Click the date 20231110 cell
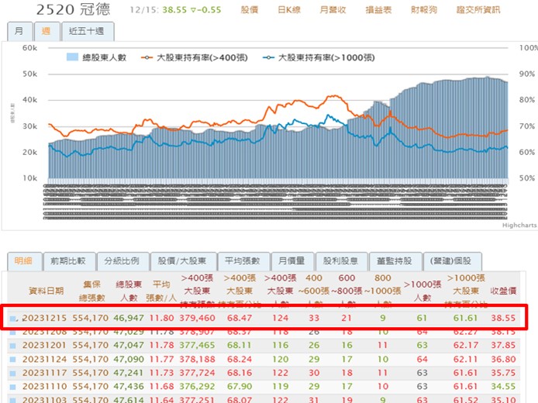Image resolution: width=538 pixels, height=403 pixels. [x=44, y=387]
